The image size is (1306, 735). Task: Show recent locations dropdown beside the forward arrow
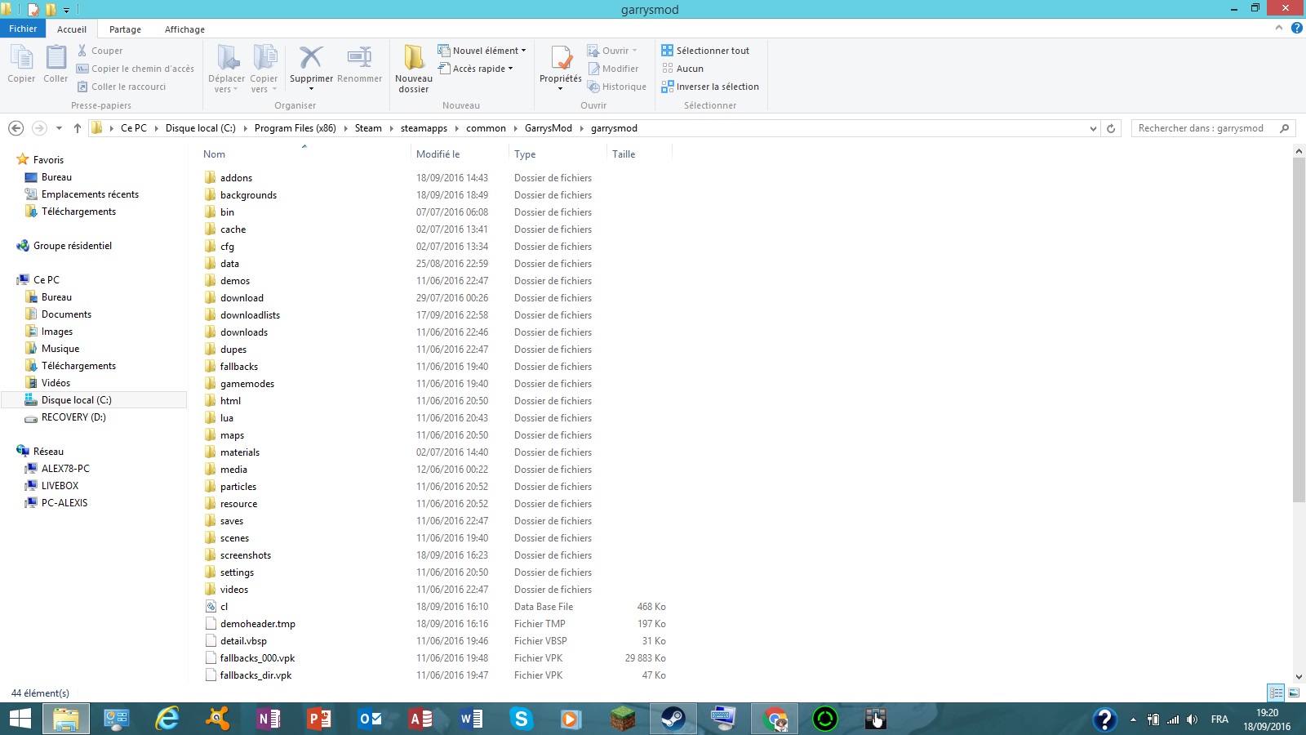coord(59,128)
